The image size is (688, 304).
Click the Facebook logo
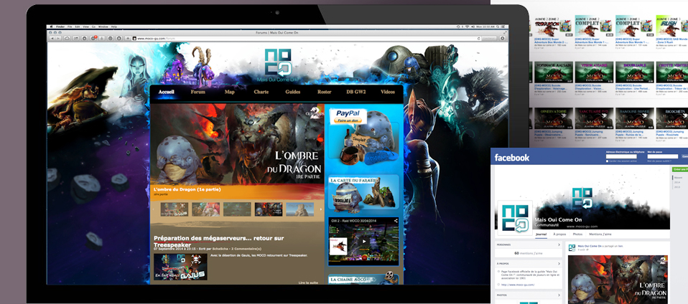click(x=512, y=158)
